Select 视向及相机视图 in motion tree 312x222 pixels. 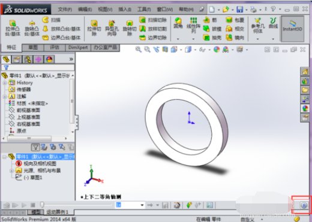pos(40,163)
